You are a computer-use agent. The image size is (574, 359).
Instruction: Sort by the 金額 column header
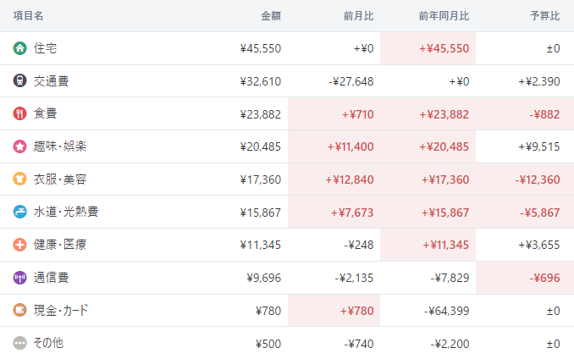(x=271, y=16)
